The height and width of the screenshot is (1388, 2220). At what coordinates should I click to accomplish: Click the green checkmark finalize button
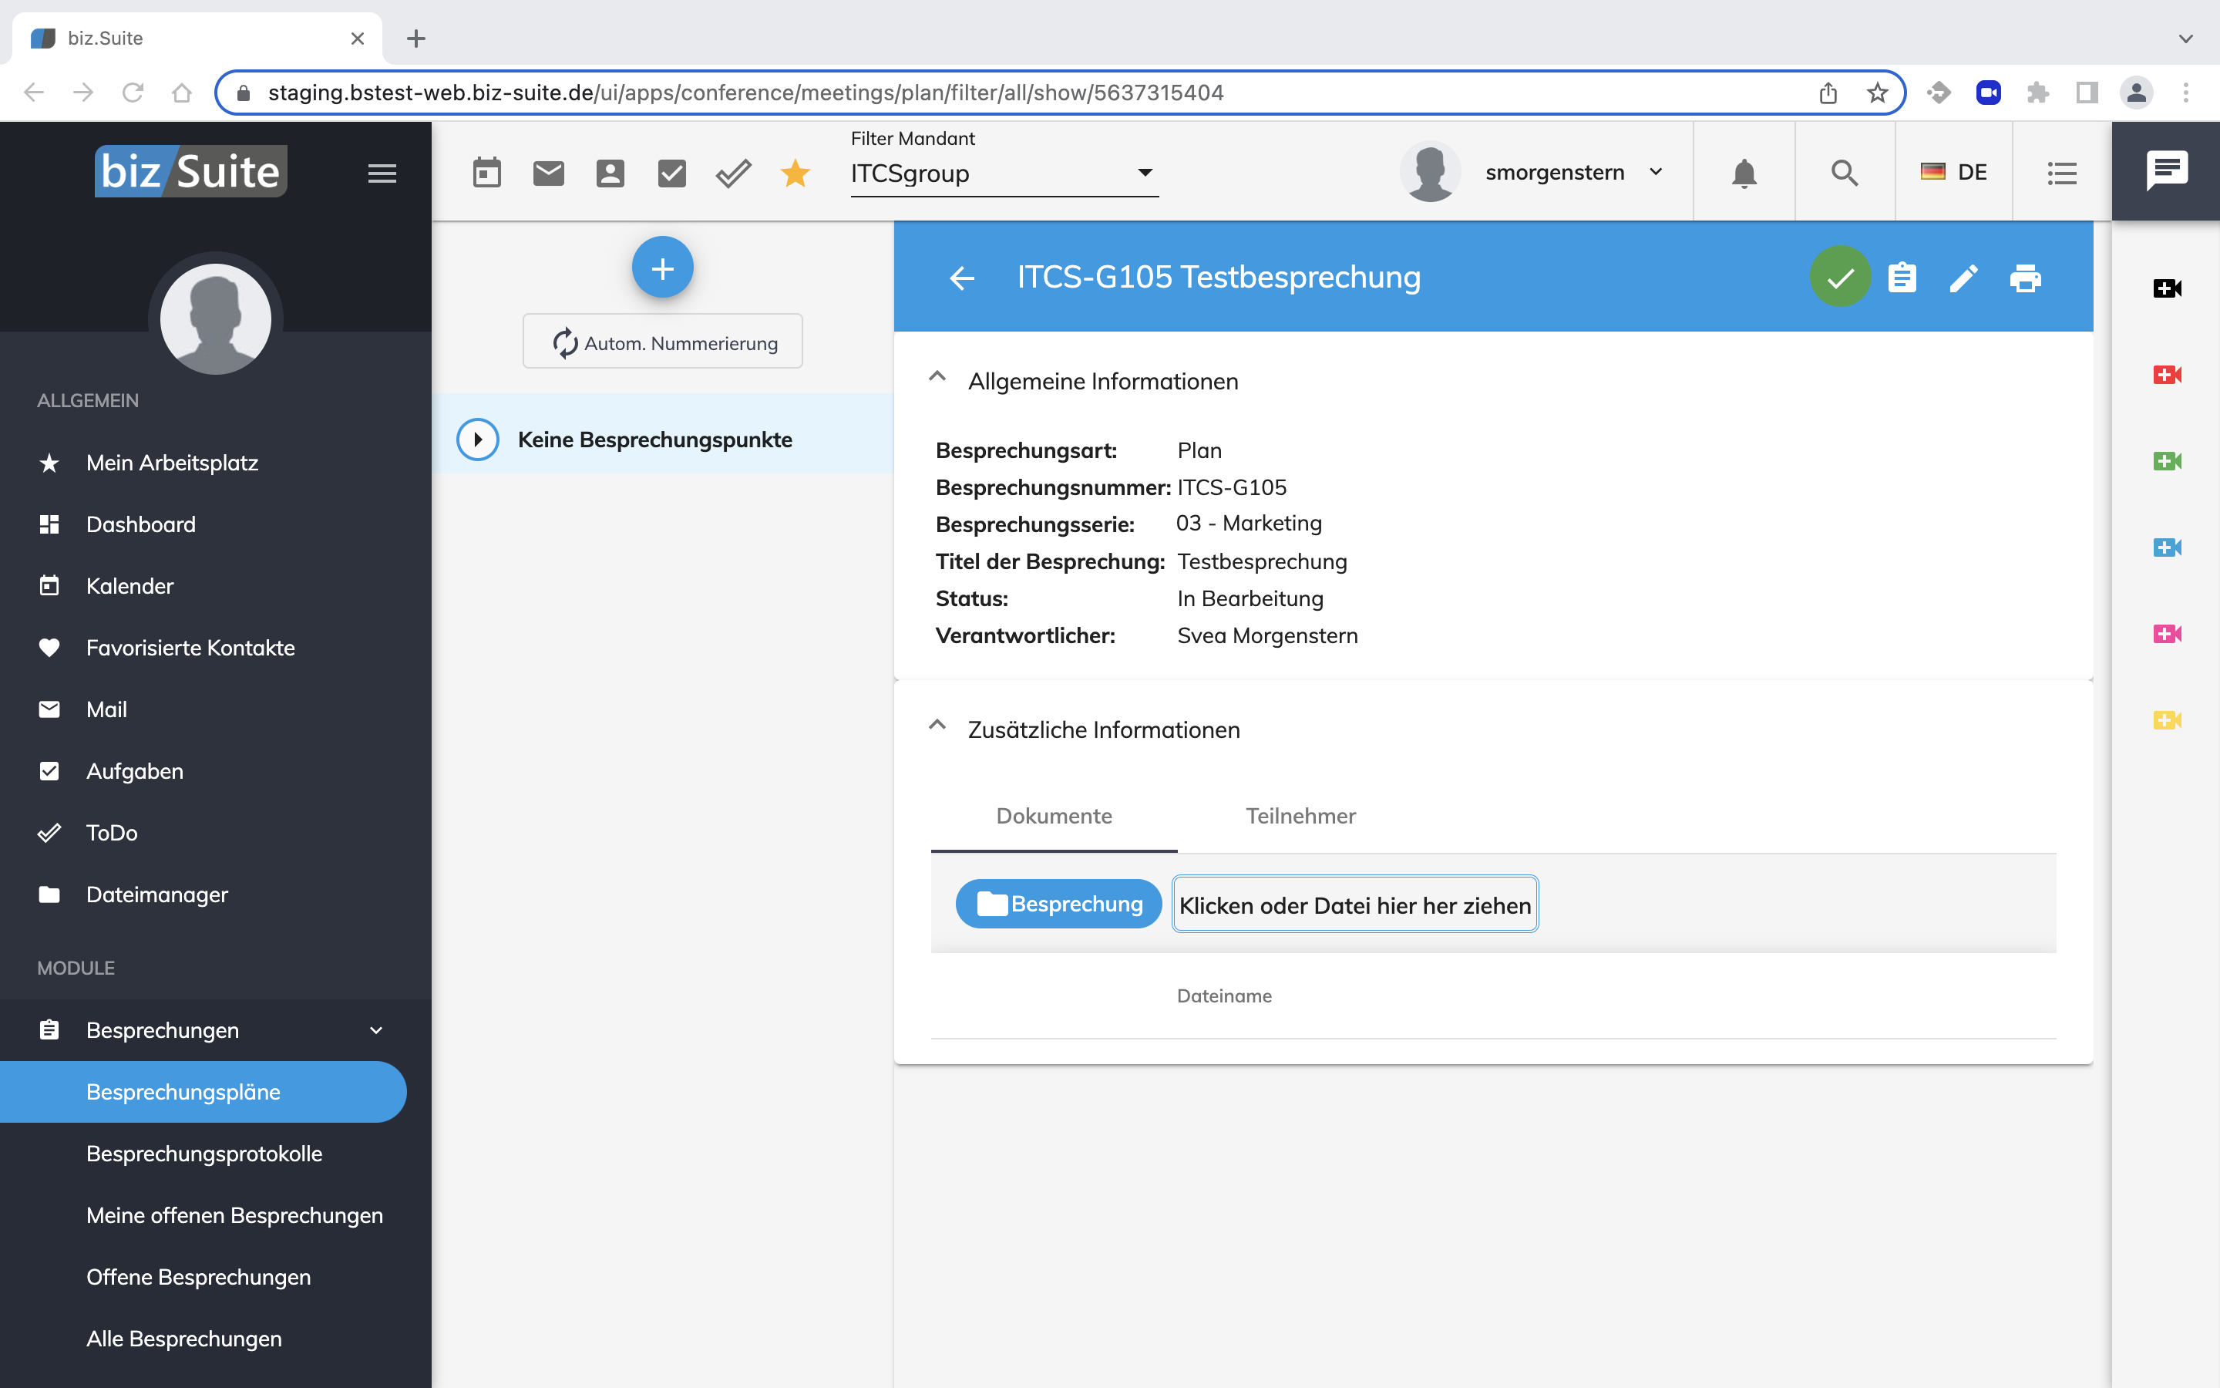coord(1840,278)
